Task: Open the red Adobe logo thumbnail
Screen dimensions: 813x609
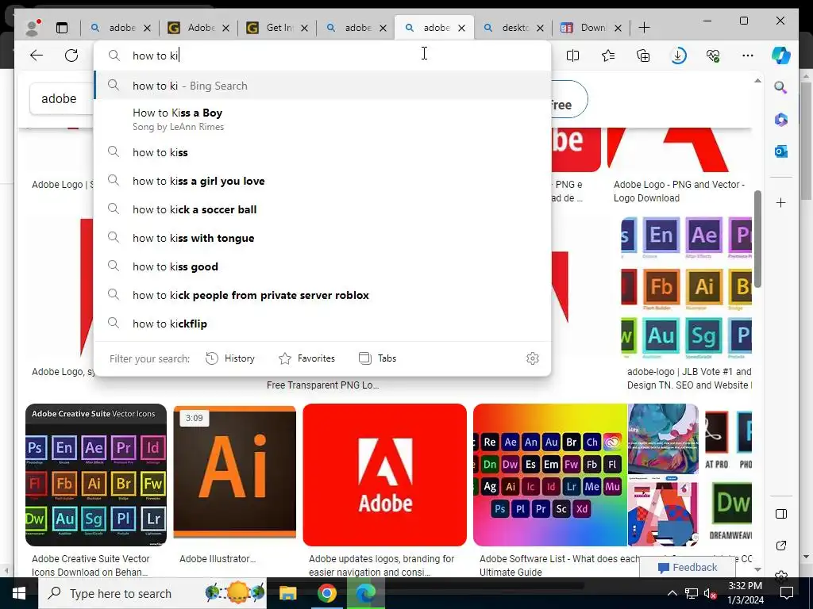Action: 385,475
